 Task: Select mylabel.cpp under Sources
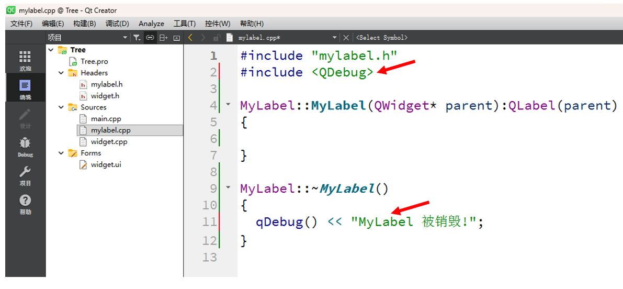tap(110, 130)
